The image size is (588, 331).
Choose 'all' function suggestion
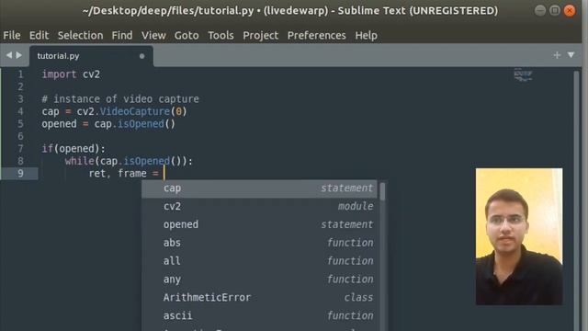coord(259,261)
